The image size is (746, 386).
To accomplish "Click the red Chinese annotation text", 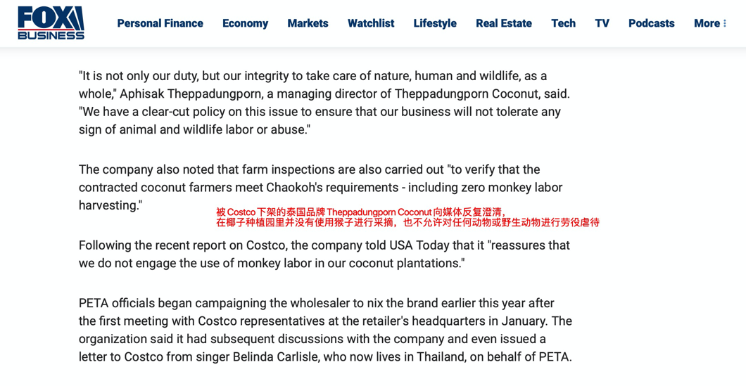I will tap(407, 217).
